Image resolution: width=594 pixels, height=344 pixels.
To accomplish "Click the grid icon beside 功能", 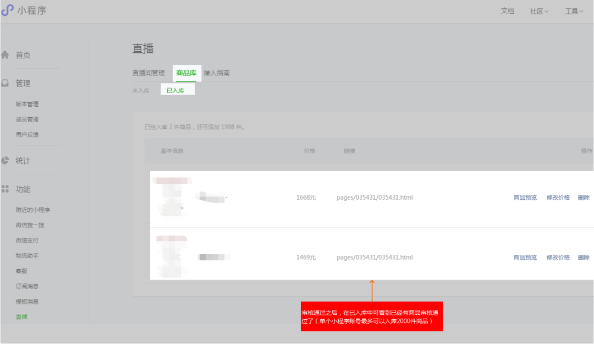I will pyautogui.click(x=6, y=189).
